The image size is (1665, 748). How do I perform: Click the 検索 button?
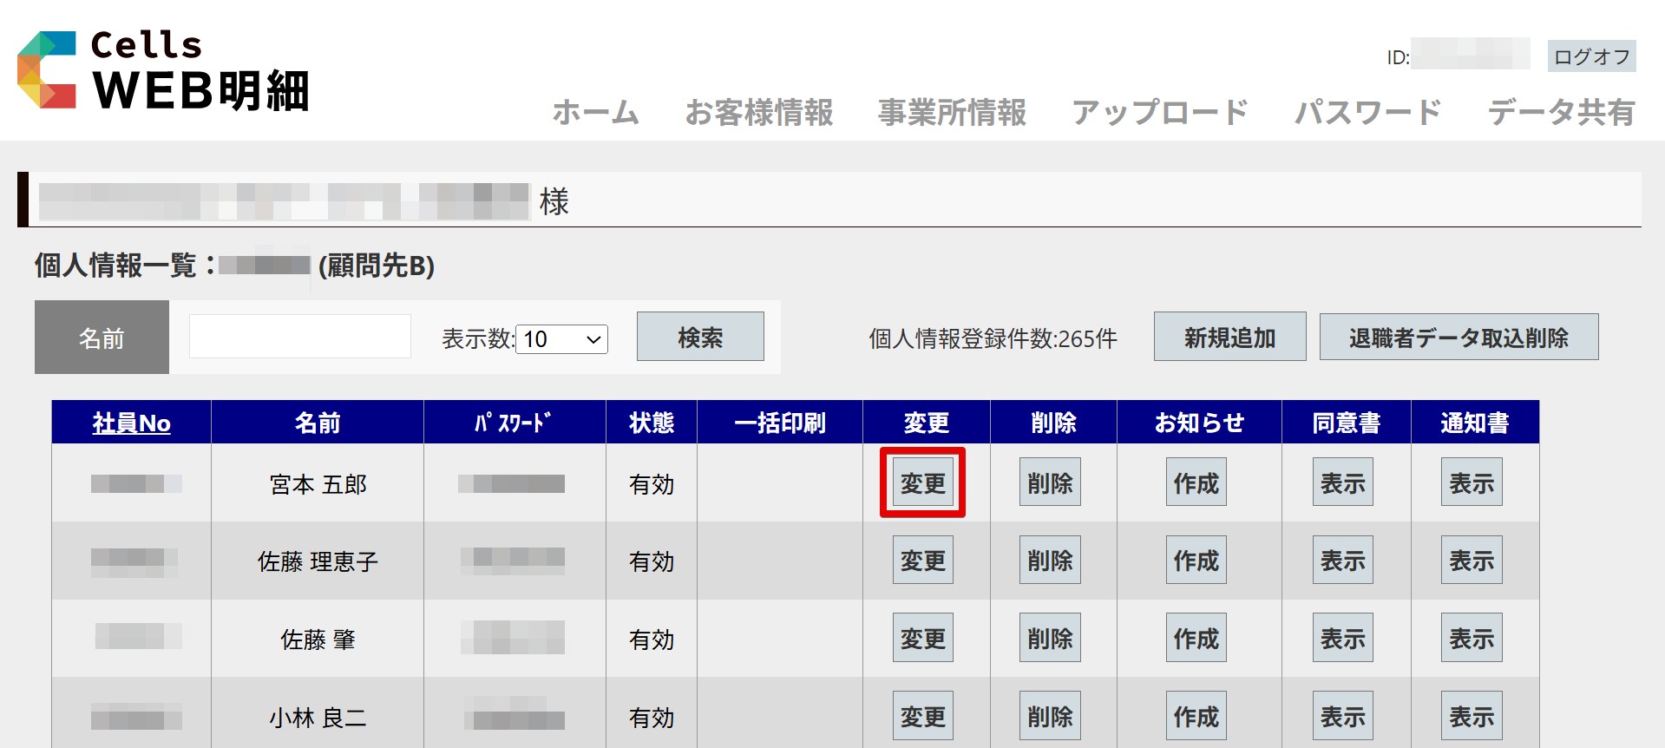click(x=700, y=337)
